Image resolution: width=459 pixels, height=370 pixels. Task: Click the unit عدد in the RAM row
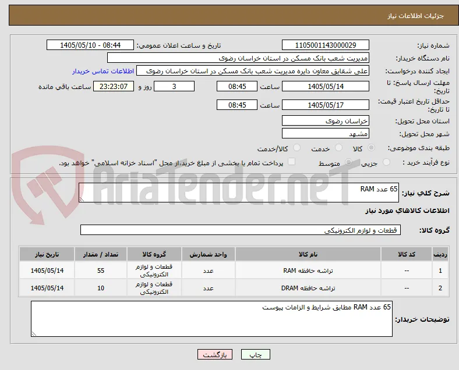point(208,271)
